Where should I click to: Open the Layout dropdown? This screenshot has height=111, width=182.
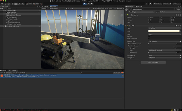pos(176,4)
